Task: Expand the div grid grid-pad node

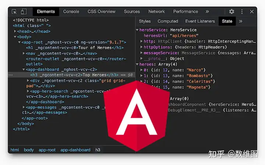Action: (28, 80)
